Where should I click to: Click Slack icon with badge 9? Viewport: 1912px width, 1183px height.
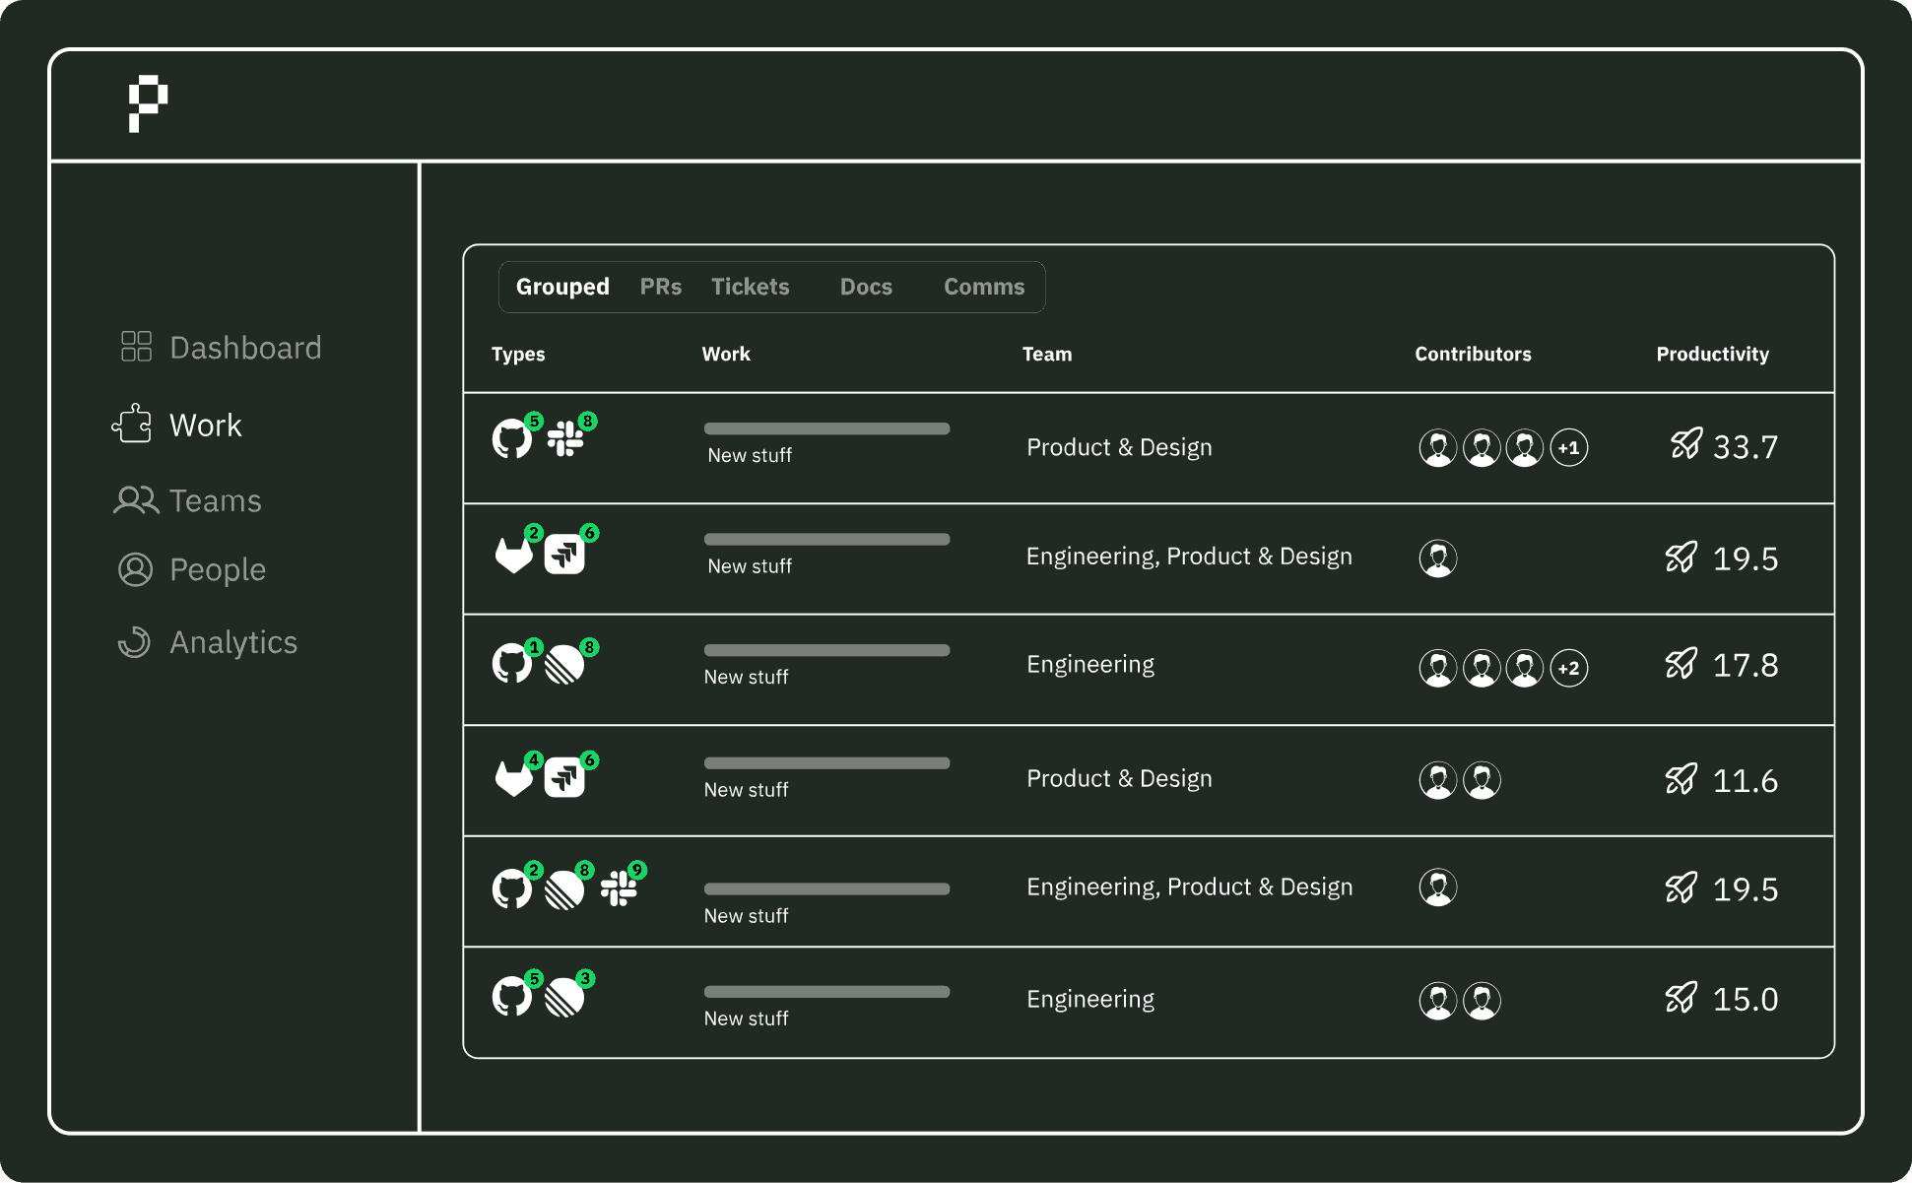[x=618, y=888]
